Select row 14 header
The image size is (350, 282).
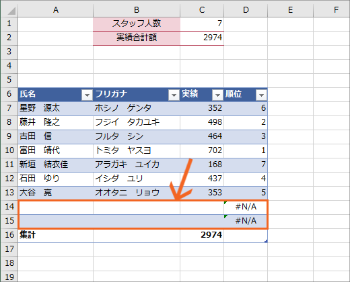[x=9, y=207]
